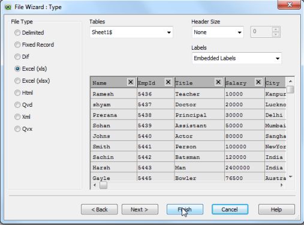This screenshot has width=304, height=225.
Task: Click the Title cell Assistant
Action: coord(200,125)
